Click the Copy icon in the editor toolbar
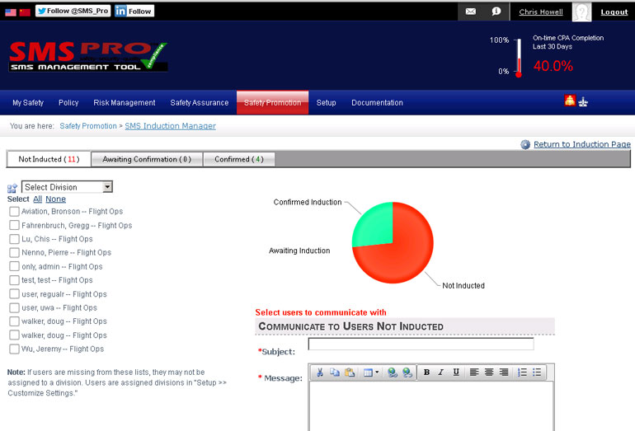The image size is (635, 431). [335, 372]
